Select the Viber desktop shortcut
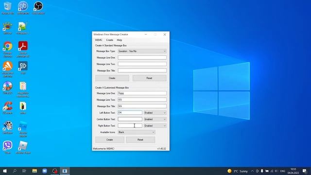 8,147
